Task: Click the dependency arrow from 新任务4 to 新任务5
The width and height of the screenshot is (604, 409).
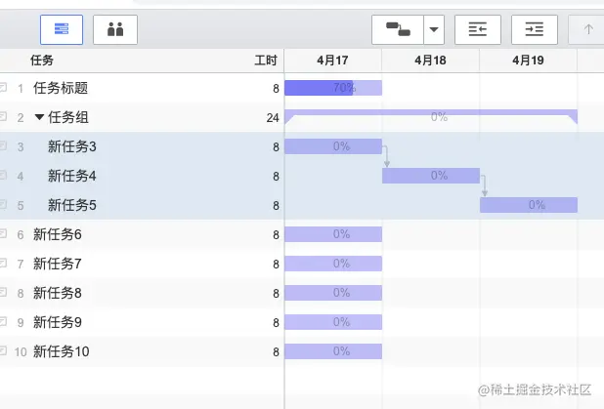Action: pos(484,185)
